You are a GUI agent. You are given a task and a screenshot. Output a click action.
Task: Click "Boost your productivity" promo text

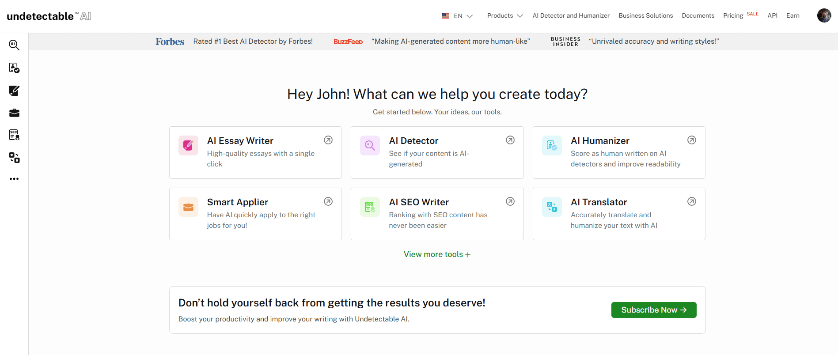[x=294, y=319]
